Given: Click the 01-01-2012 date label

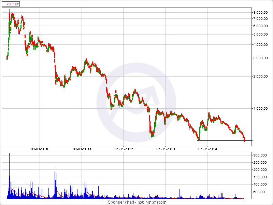Looking at the screenshot, I should click(x=124, y=149).
